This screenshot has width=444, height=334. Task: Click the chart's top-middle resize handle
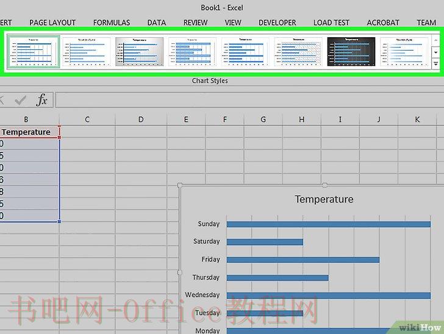[325, 185]
